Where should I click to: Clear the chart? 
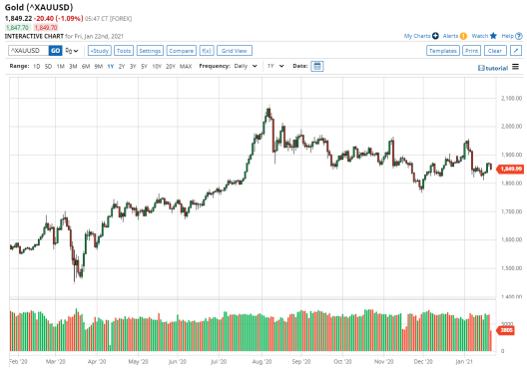[x=495, y=51]
